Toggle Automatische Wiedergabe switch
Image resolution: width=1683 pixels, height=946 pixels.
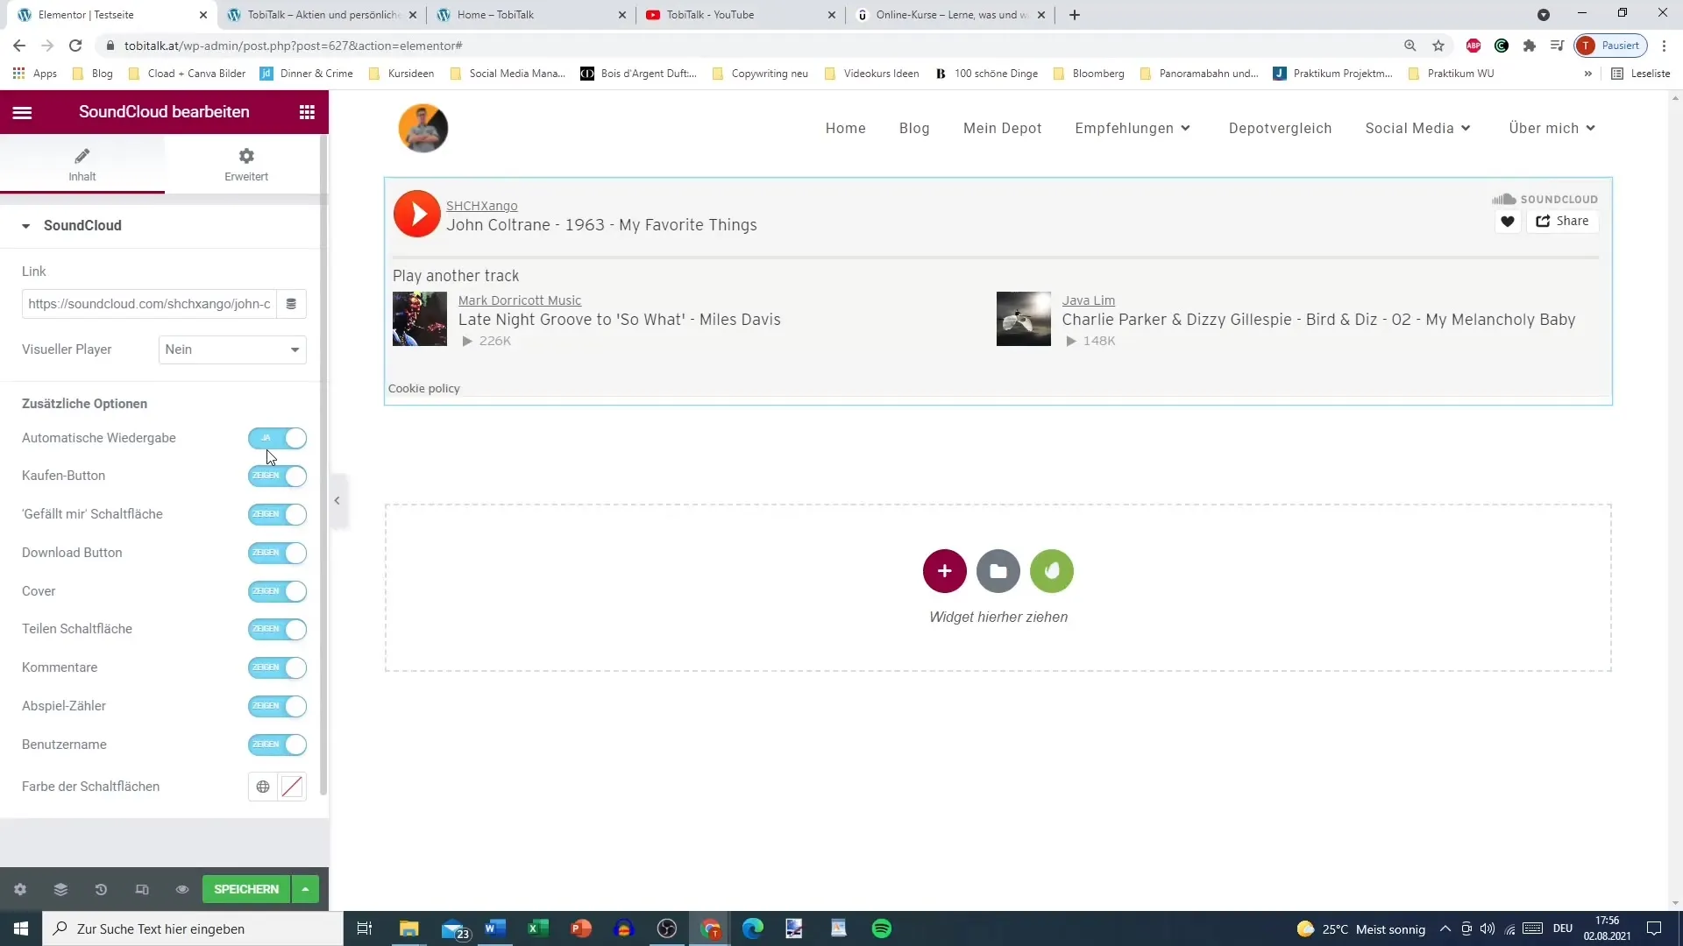point(277,438)
